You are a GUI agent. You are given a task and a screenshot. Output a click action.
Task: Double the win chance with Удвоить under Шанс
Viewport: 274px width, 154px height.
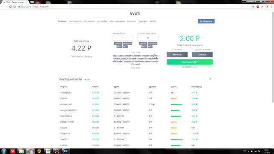(x=143, y=44)
